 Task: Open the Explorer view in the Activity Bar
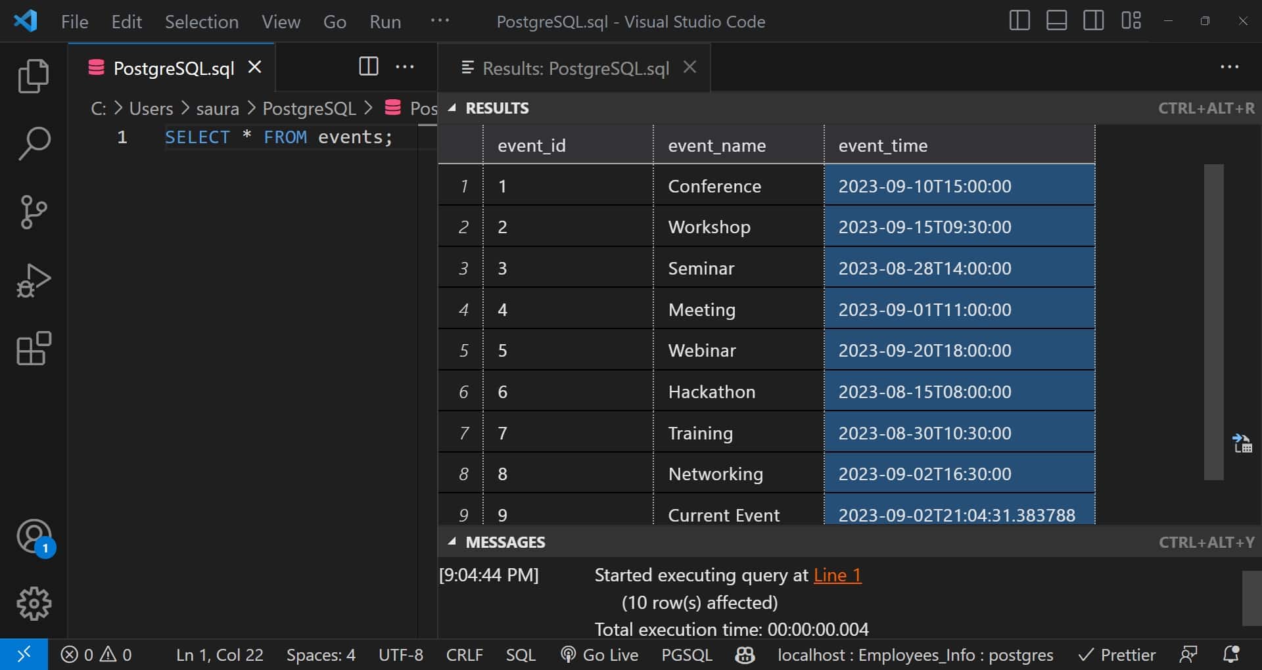coord(33,76)
